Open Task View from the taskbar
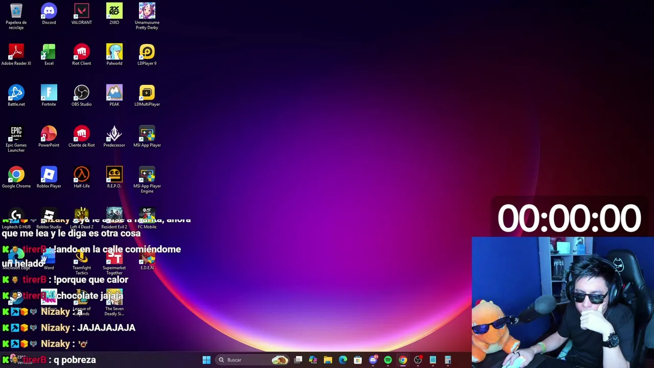This screenshot has height=368, width=654. (x=298, y=360)
